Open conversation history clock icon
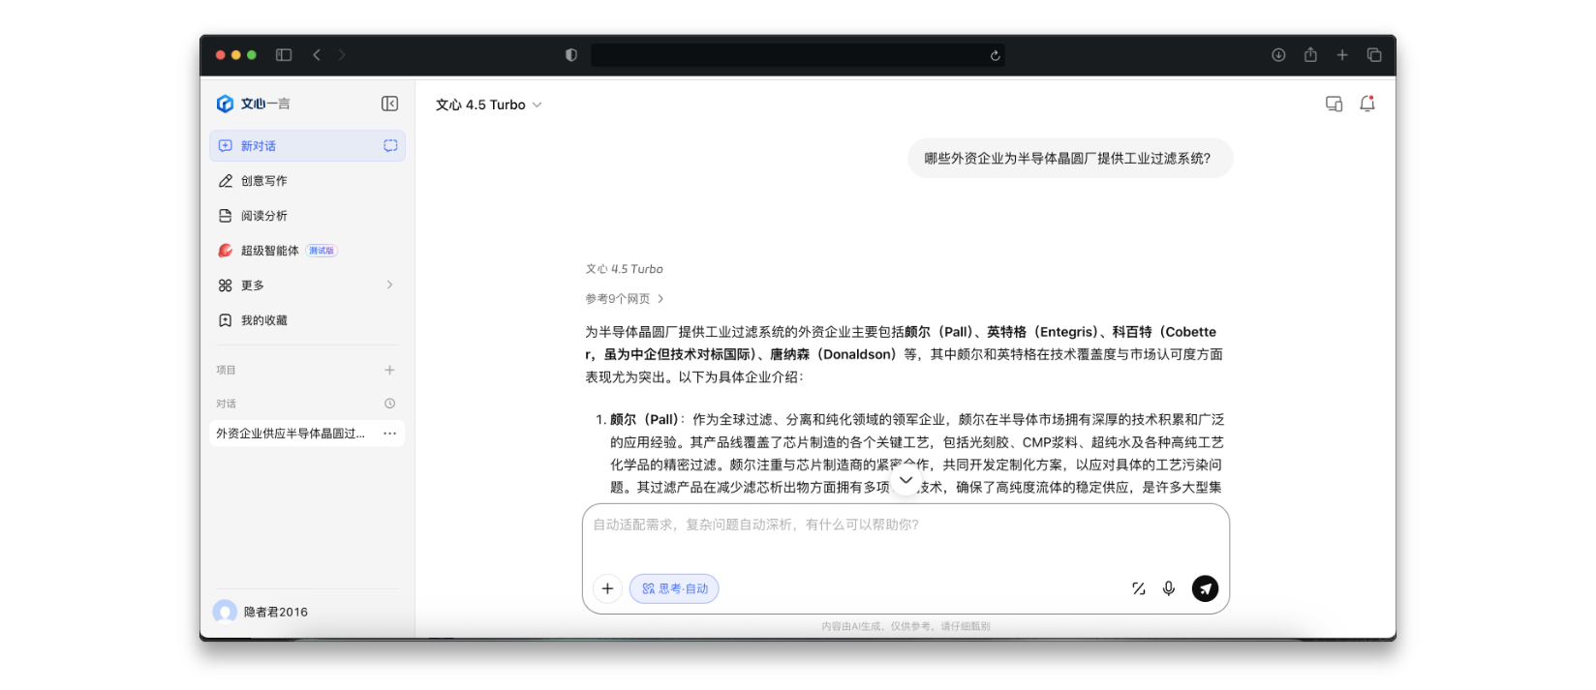The image size is (1596, 690). (x=389, y=404)
